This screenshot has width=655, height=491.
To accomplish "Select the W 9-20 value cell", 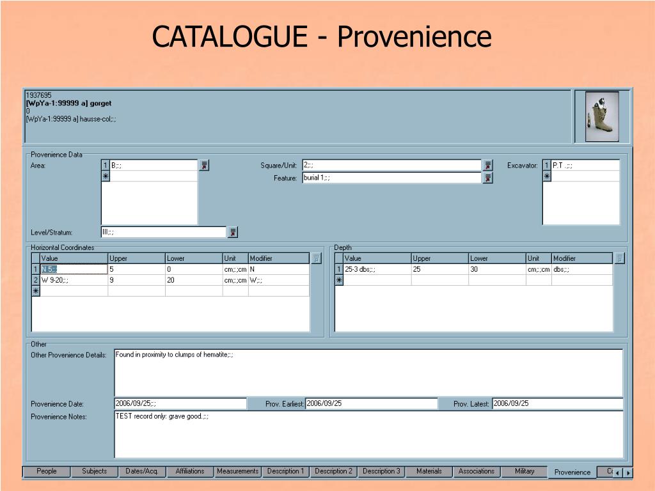I will tap(74, 280).
